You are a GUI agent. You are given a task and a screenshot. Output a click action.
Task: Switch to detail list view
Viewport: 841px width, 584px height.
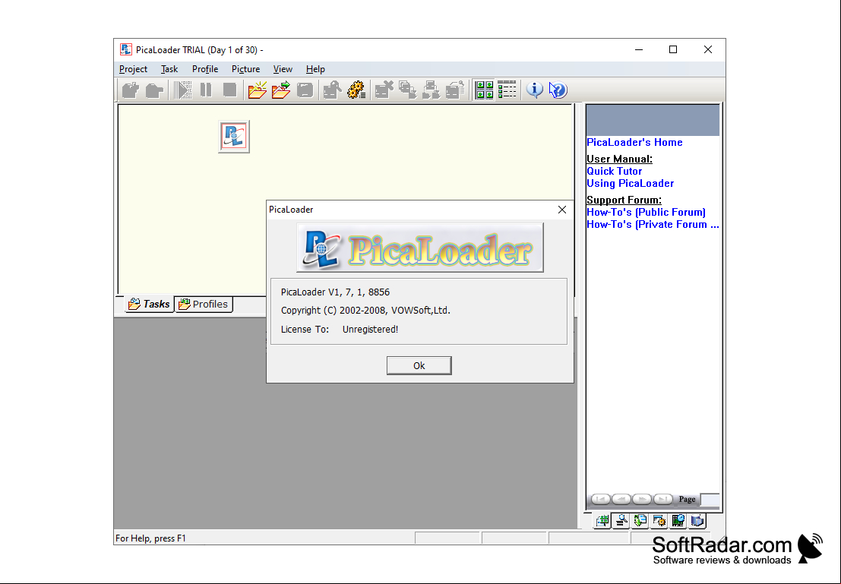click(x=507, y=90)
